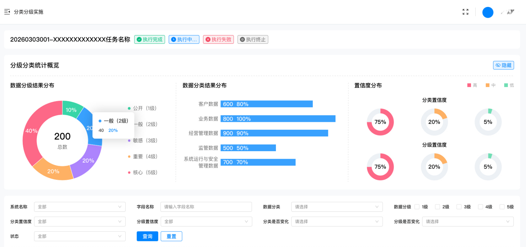The height and width of the screenshot is (247, 526).
Task: Open the blue user avatar
Action: pyautogui.click(x=488, y=12)
